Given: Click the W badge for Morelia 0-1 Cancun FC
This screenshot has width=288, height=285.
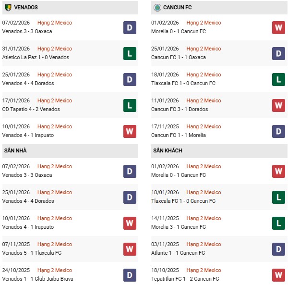Looking at the screenshot, I should [278, 27].
